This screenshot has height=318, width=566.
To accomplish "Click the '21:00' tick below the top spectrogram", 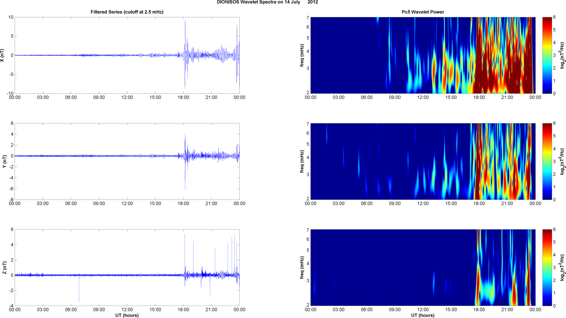I will [x=507, y=98].
